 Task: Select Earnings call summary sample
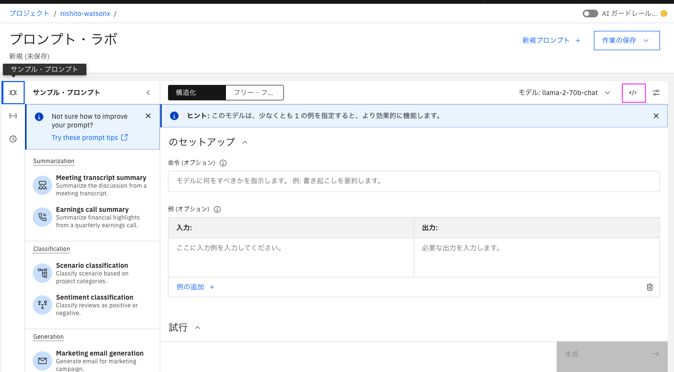92,217
